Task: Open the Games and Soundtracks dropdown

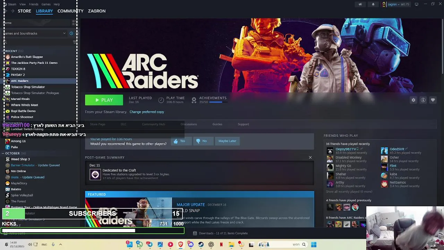Action: (35, 33)
